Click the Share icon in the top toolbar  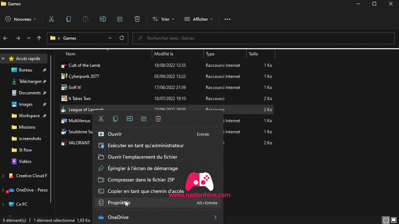coord(120,19)
